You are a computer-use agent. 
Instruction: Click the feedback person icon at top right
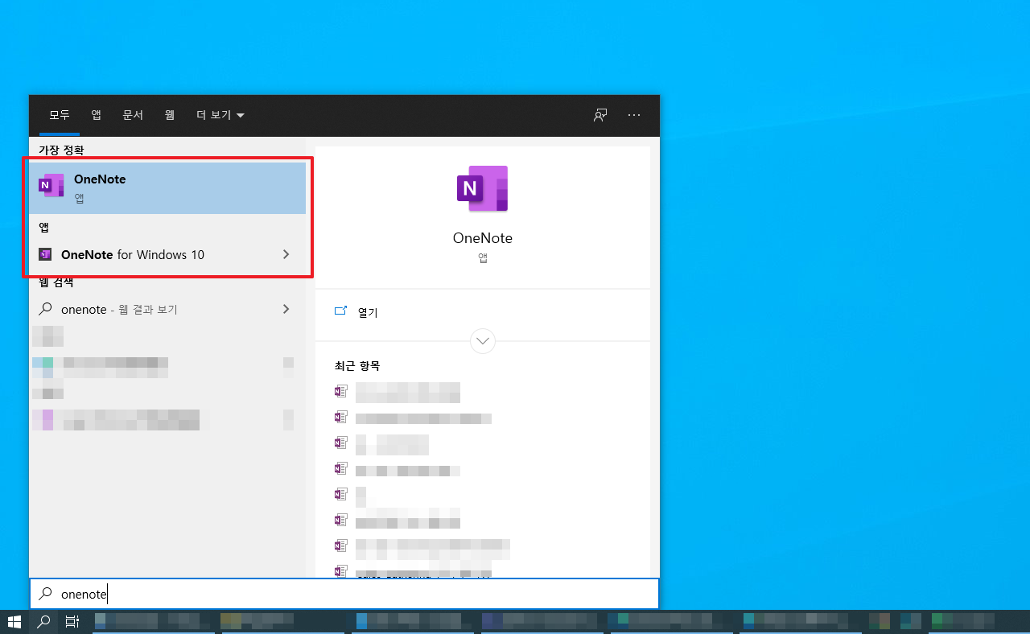click(x=599, y=115)
